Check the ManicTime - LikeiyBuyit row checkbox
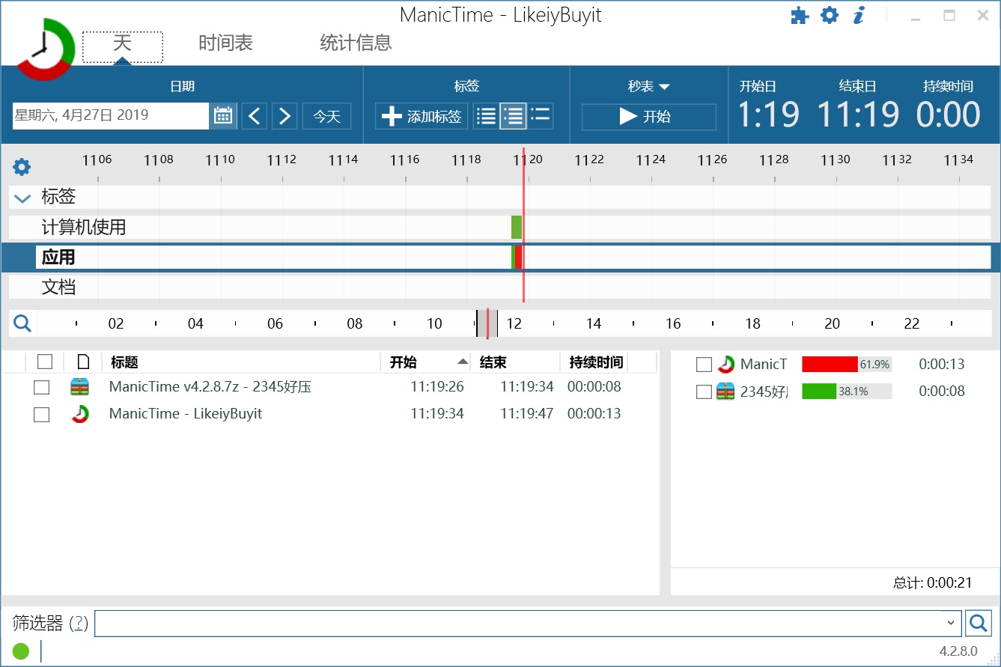This screenshot has height=667, width=1001. (x=42, y=415)
